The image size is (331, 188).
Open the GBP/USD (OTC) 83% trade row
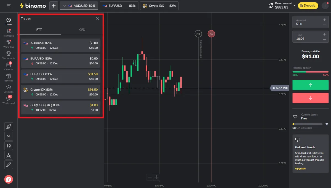60,107
